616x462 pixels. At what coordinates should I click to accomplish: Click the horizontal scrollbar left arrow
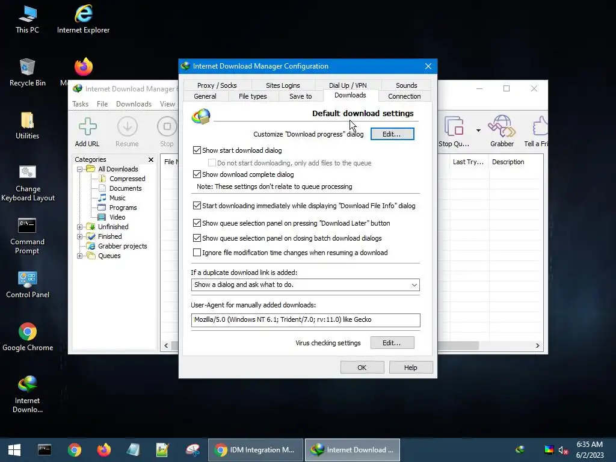tap(166, 346)
